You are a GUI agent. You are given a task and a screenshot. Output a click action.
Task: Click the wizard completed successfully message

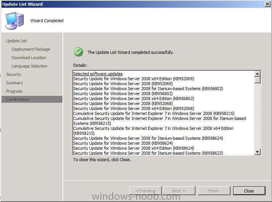[131, 52]
